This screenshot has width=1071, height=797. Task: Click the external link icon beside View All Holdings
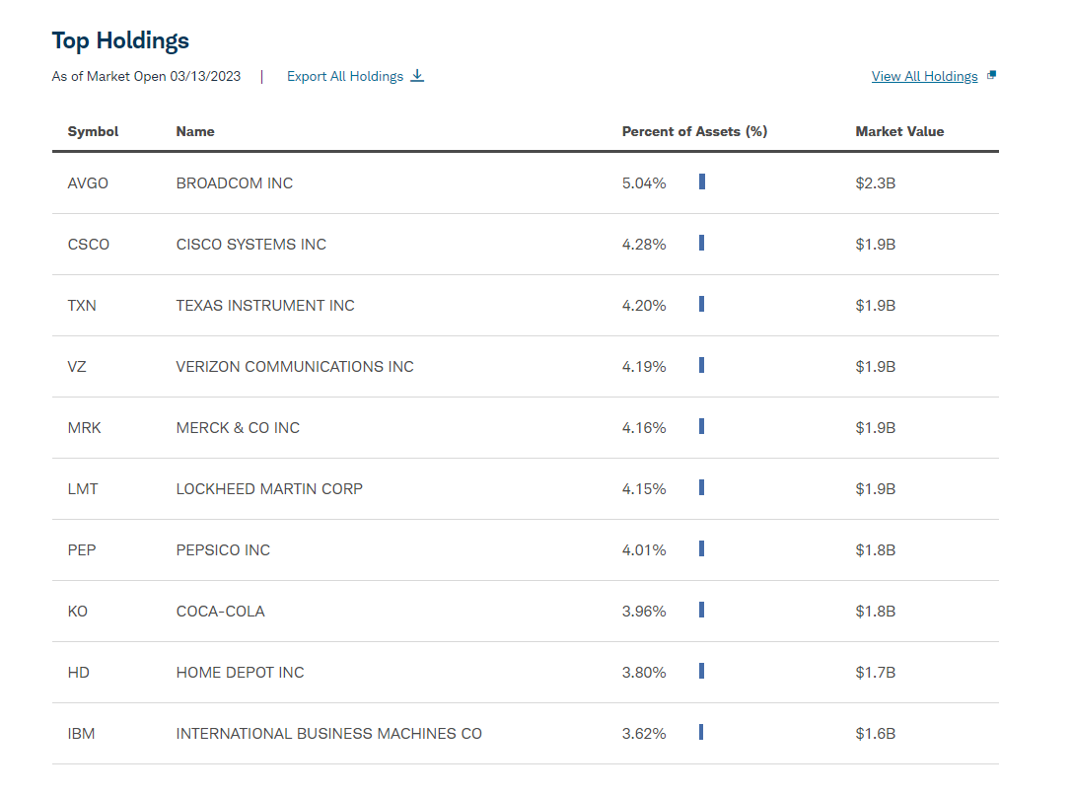(x=992, y=75)
